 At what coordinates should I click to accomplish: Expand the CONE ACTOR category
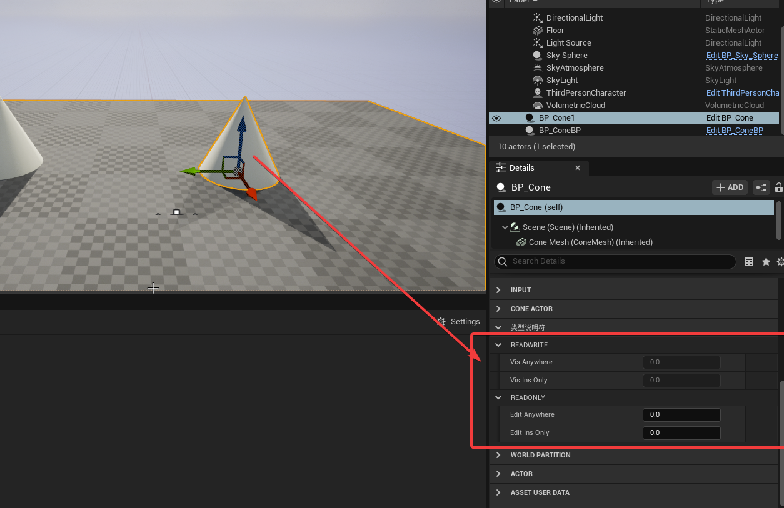click(x=498, y=309)
